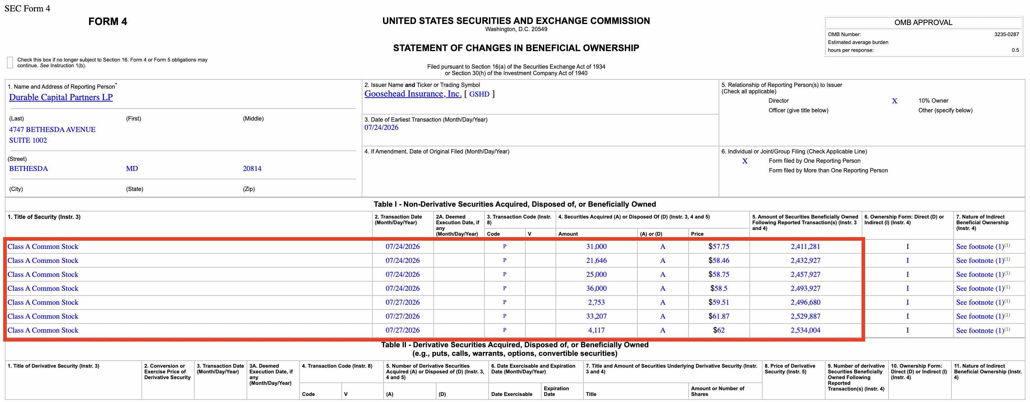Check the no longer subject to Section 16 box
The width and height of the screenshot is (1030, 402).
click(x=10, y=62)
